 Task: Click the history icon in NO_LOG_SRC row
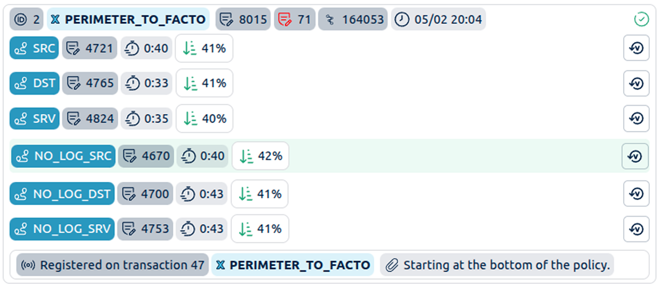pyautogui.click(x=635, y=156)
